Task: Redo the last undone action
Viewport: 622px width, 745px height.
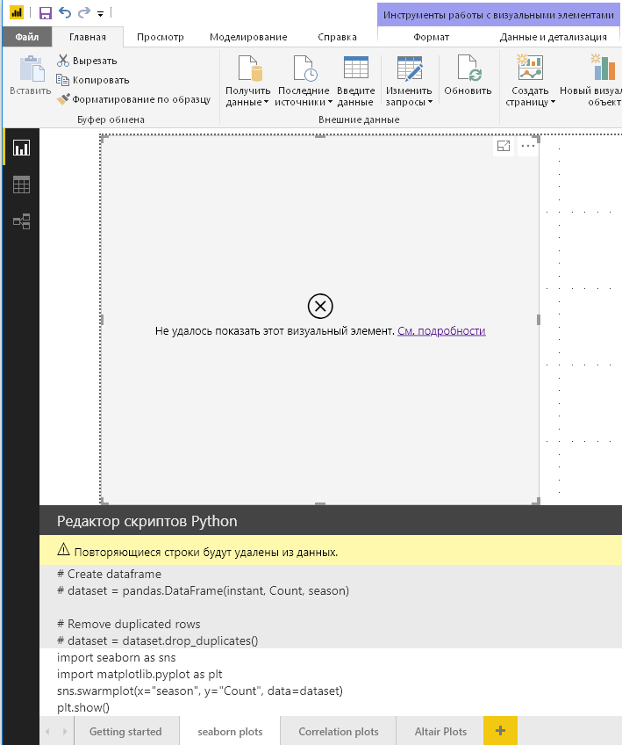Action: pyautogui.click(x=84, y=13)
